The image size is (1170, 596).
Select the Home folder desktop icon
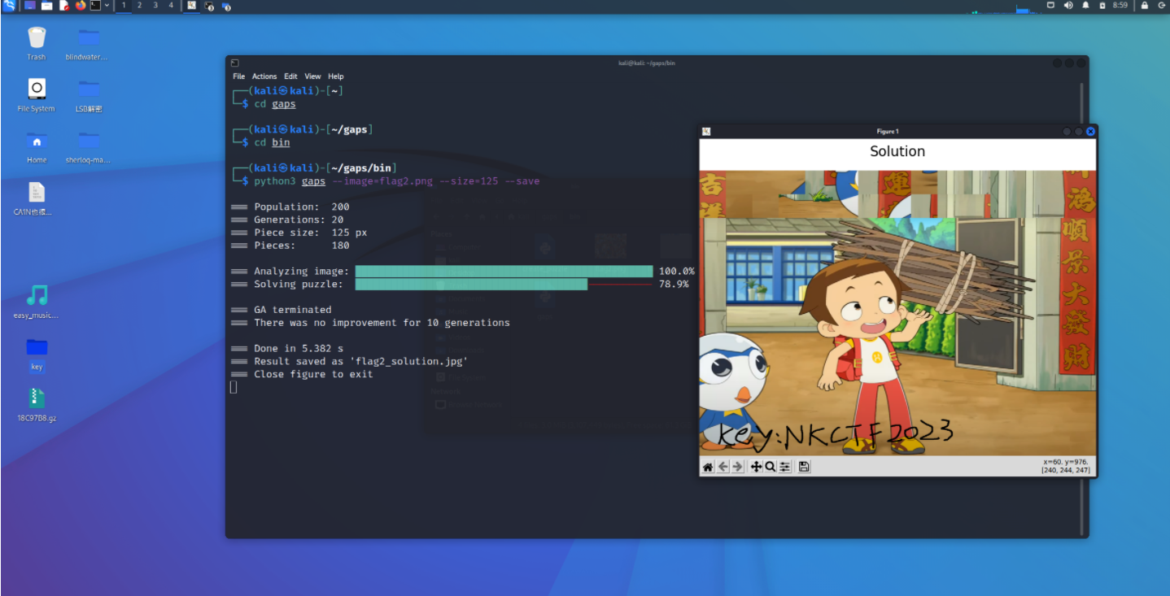click(37, 146)
